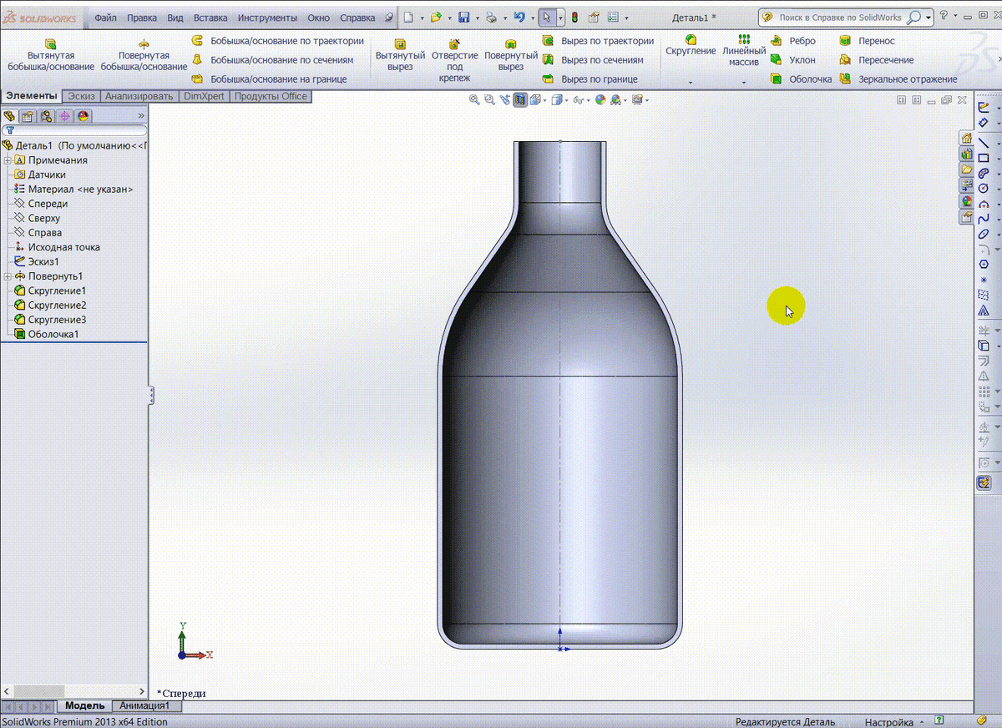The width and height of the screenshot is (1002, 728).
Task: Click the Пересечение tool
Action: click(876, 60)
